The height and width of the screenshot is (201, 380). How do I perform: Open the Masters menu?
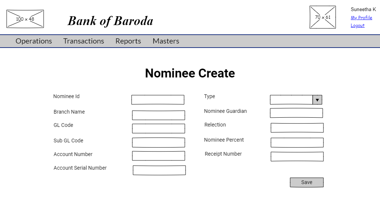click(x=166, y=41)
